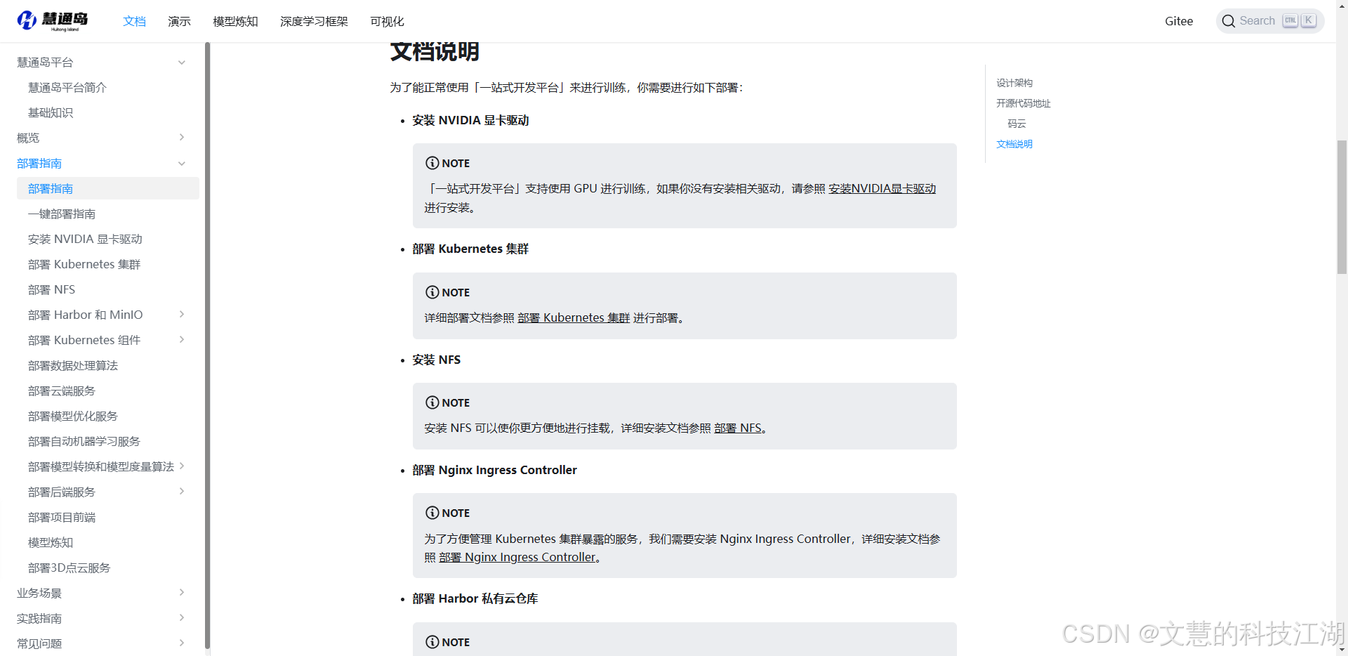Screen dimensions: 1348x656
Task: Expand 部署 Kubernetes 组件 chevron
Action: click(182, 340)
